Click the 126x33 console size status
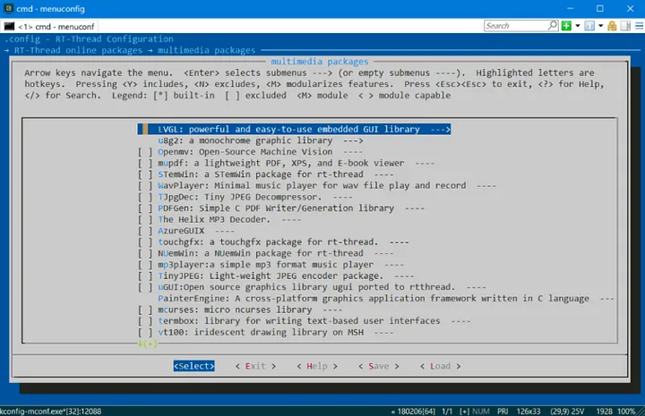This screenshot has width=645, height=416. (x=529, y=411)
